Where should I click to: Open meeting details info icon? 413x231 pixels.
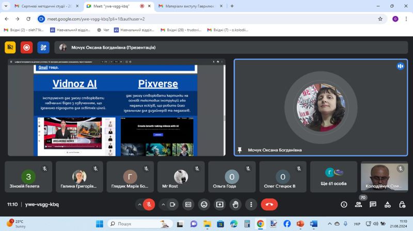[344, 204]
